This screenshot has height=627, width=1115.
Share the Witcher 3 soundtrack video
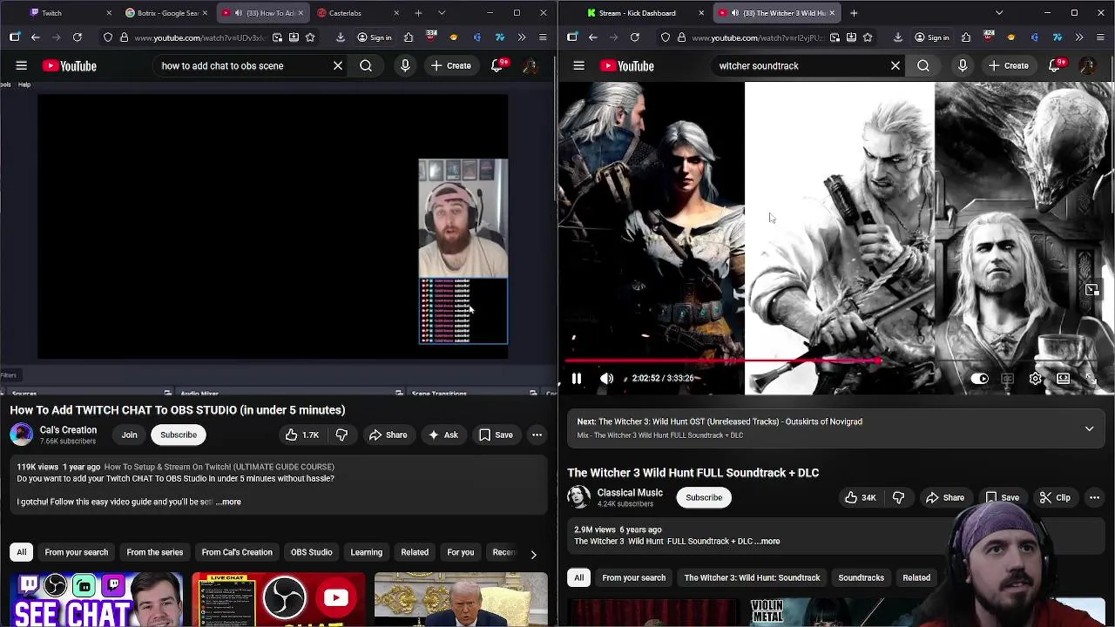point(945,497)
